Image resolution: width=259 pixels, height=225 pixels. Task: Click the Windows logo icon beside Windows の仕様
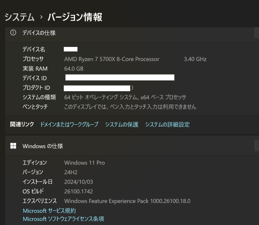[13, 146]
